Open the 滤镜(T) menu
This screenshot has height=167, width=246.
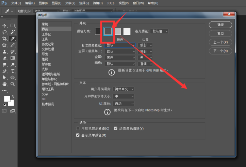coord(98,3)
